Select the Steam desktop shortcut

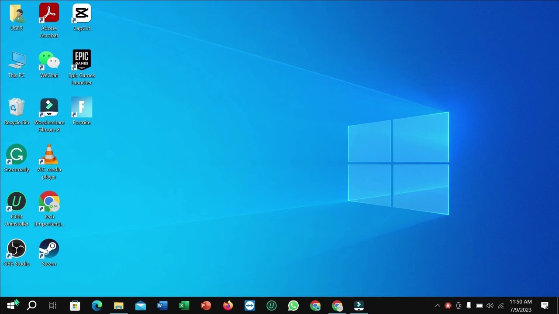[49, 253]
